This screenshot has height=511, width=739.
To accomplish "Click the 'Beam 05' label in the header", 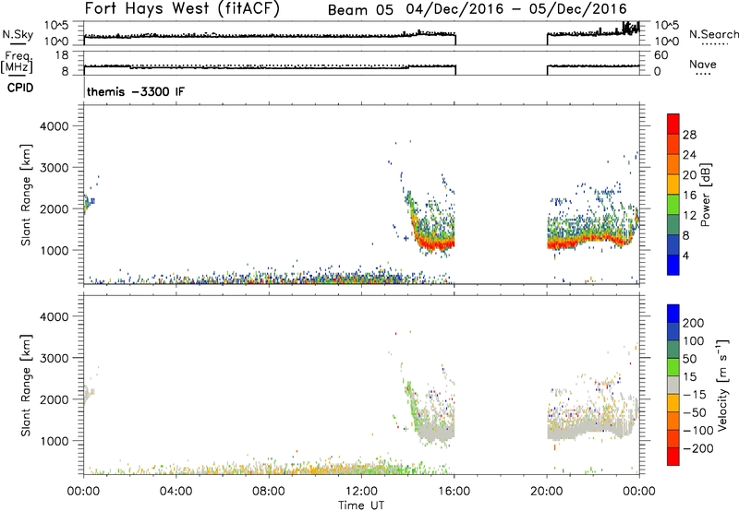I will 360,10.
